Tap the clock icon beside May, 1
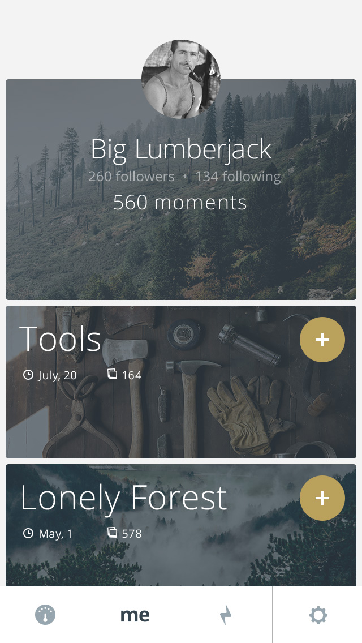The image size is (362, 643). point(28,533)
